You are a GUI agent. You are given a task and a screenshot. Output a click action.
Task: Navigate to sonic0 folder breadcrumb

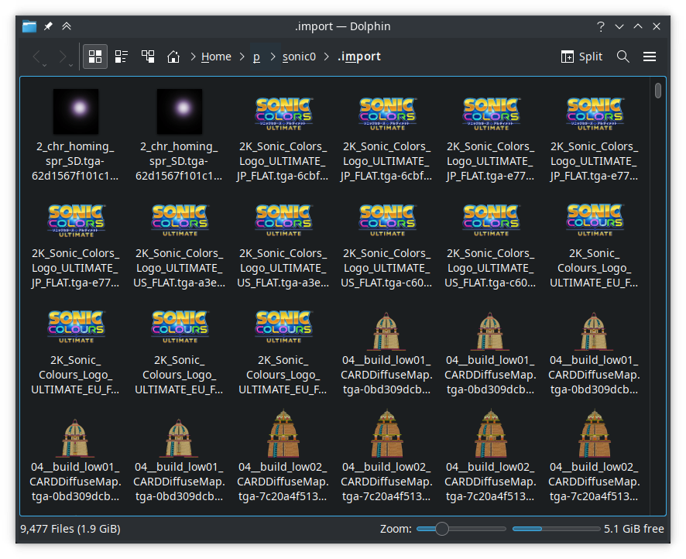coord(299,57)
